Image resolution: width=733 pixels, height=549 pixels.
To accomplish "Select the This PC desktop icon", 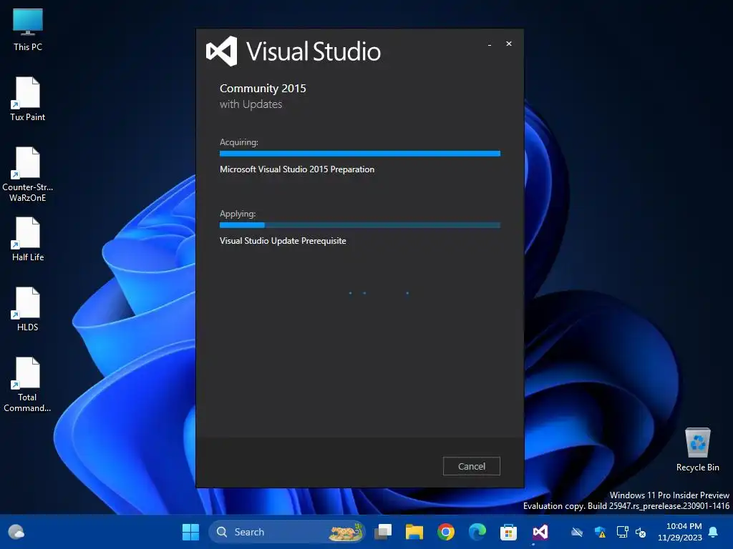I will 28,29.
